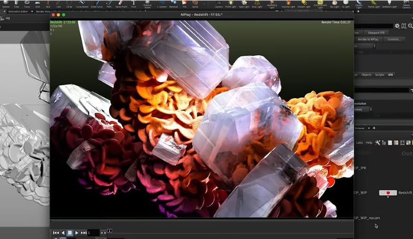Open the Objects tab

[366, 75]
